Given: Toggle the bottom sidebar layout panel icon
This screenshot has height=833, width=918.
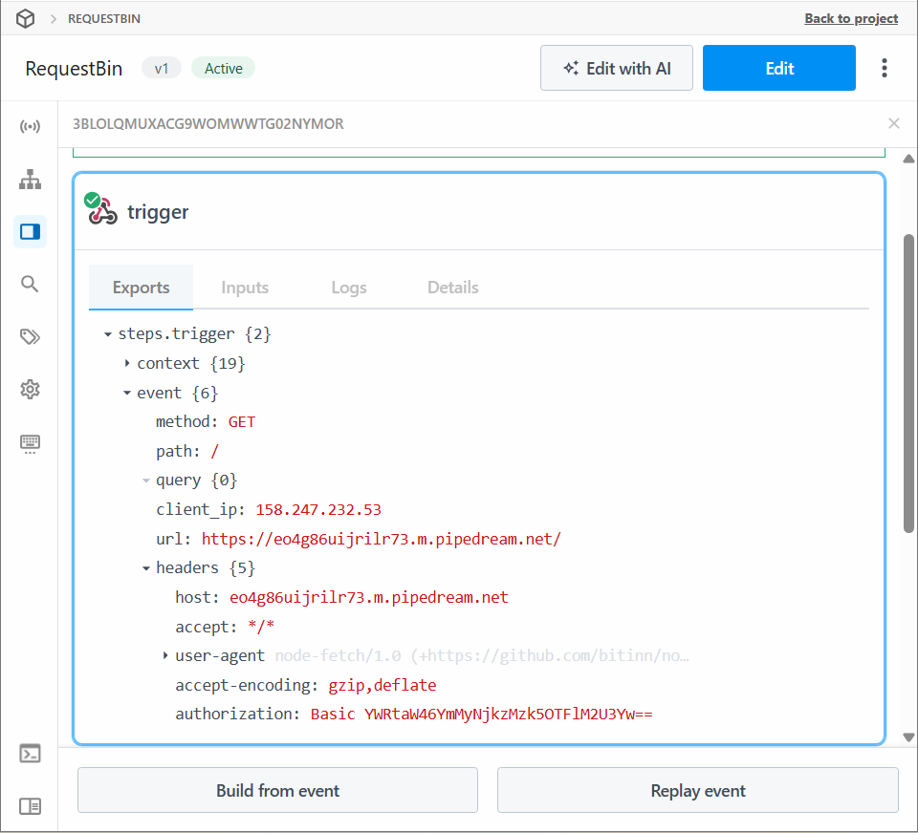Looking at the screenshot, I should [x=30, y=806].
